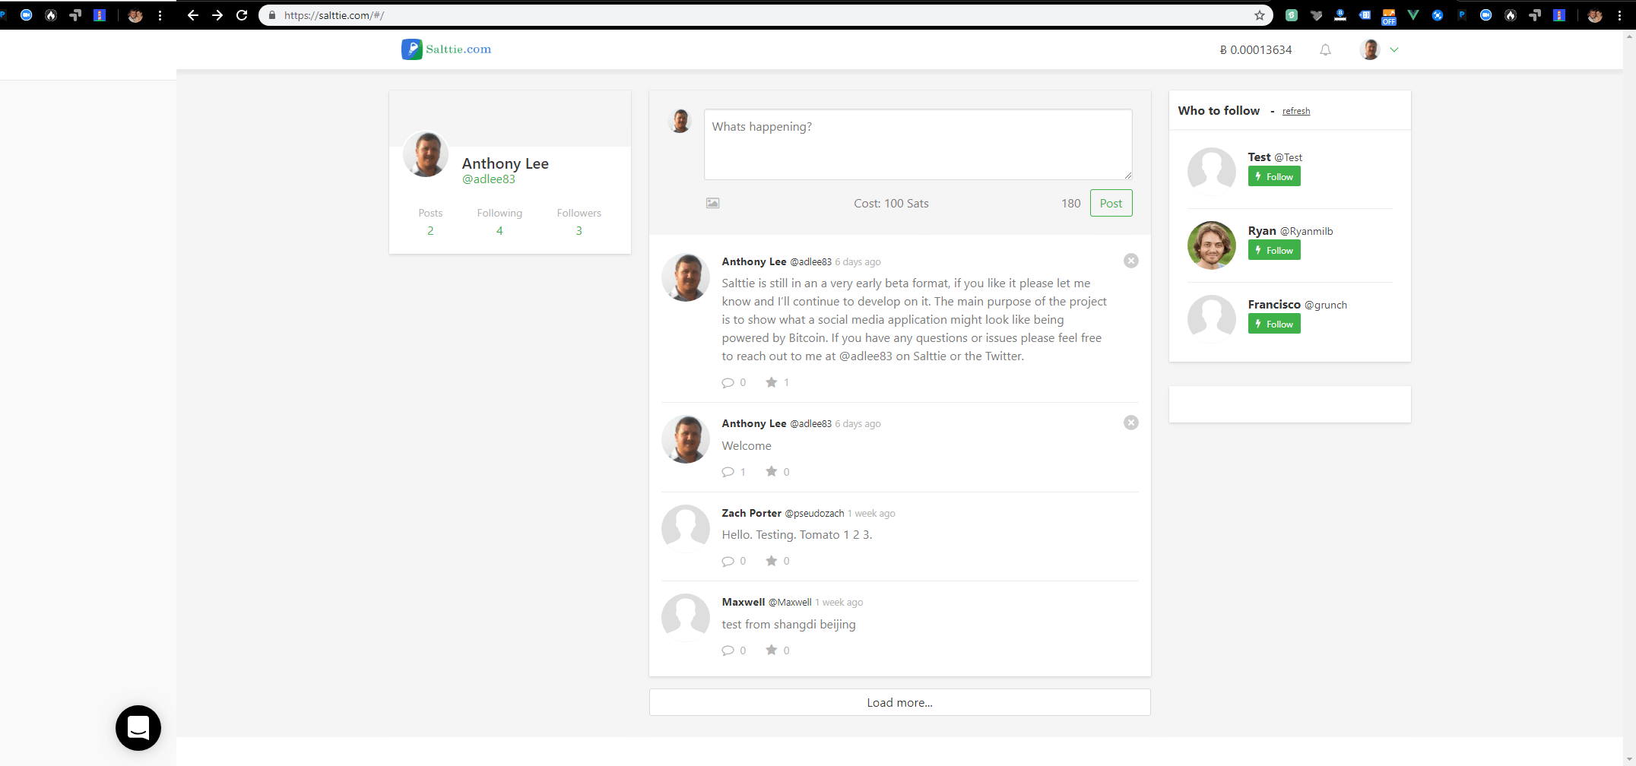Click Anthony Lee's profile card avatar

click(x=426, y=154)
